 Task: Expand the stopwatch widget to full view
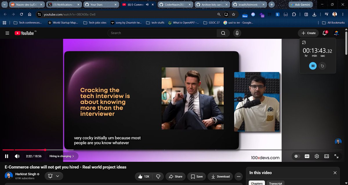304,42
